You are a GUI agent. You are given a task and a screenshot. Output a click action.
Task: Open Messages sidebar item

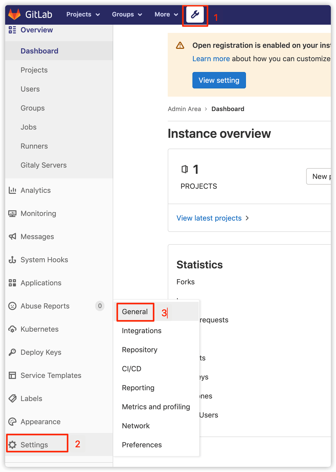pos(59,237)
